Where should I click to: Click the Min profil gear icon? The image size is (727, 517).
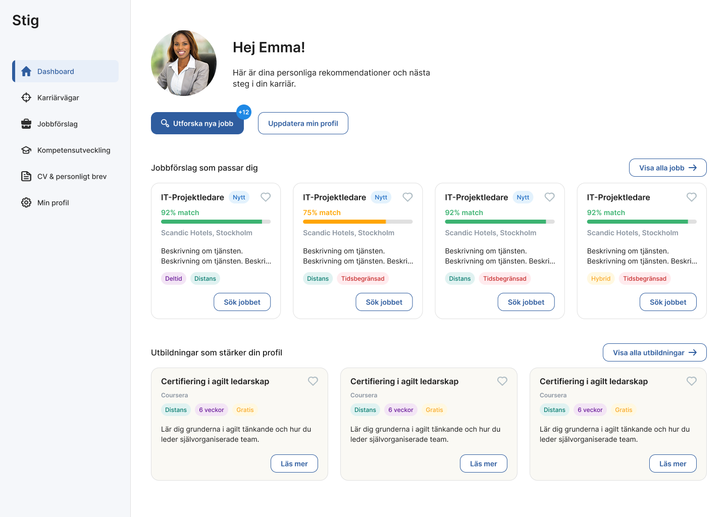(26, 202)
